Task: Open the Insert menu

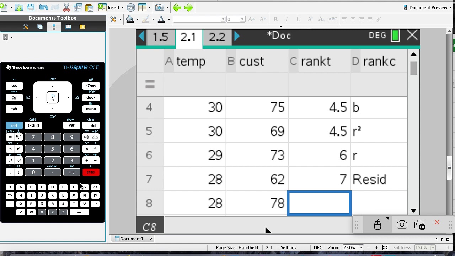Action: (111, 7)
